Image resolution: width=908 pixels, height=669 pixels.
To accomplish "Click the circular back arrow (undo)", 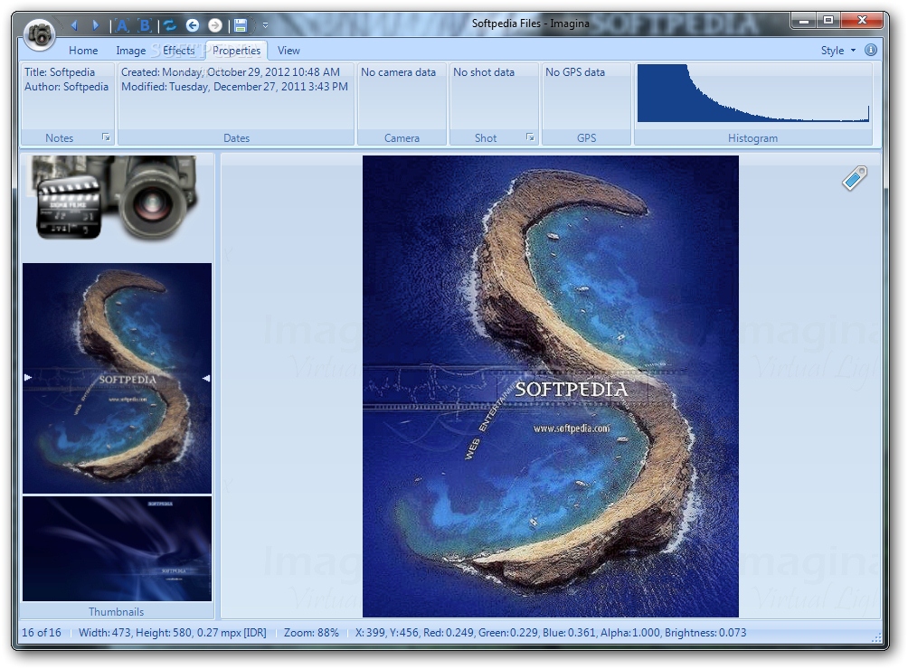I will (x=193, y=25).
